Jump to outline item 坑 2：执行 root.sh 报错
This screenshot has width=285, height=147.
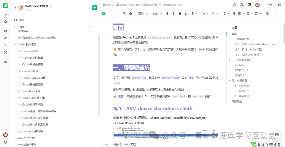[248, 49]
